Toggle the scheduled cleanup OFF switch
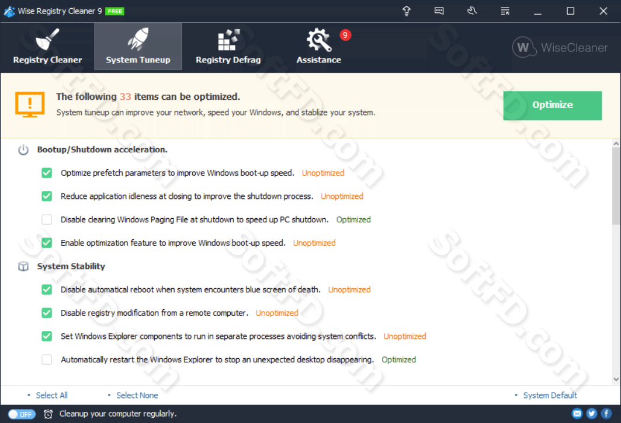This screenshot has width=621, height=423. 22,414
